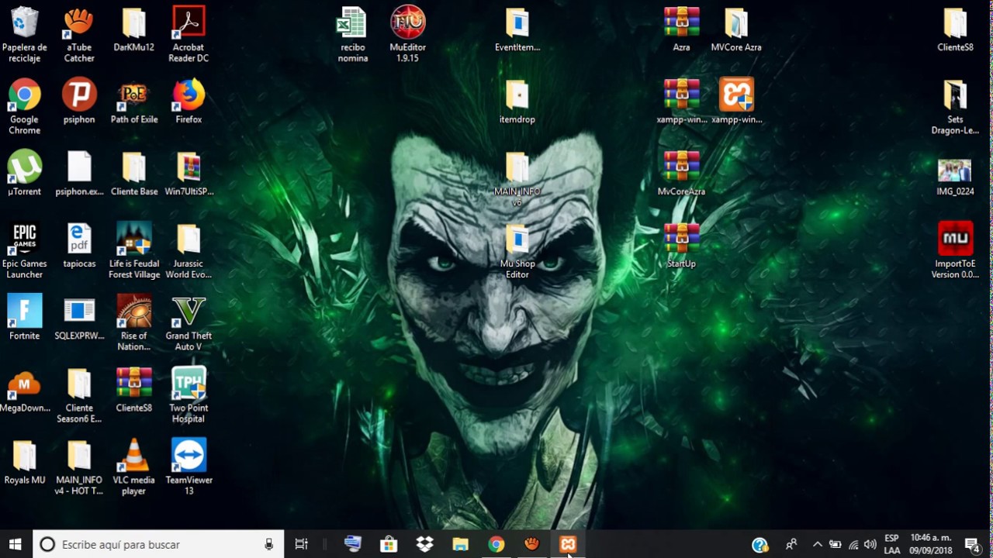Select the TeamViewer 13 shortcut
The height and width of the screenshot is (558, 993).
click(189, 467)
